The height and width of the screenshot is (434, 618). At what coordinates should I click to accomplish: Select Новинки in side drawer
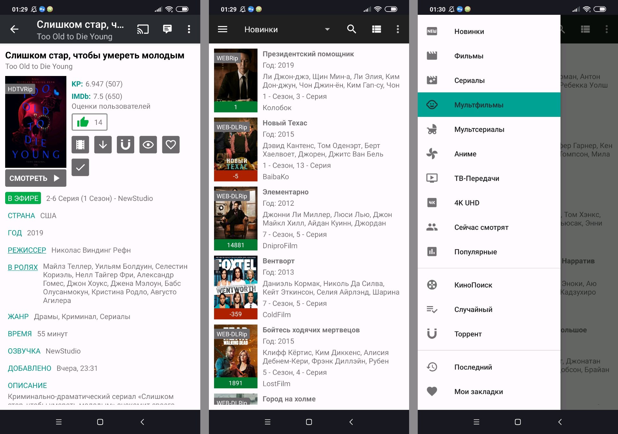tap(489, 32)
